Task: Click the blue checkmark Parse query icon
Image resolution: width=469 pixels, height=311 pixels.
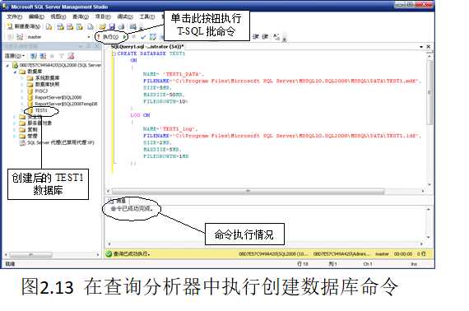Action: pos(143,37)
